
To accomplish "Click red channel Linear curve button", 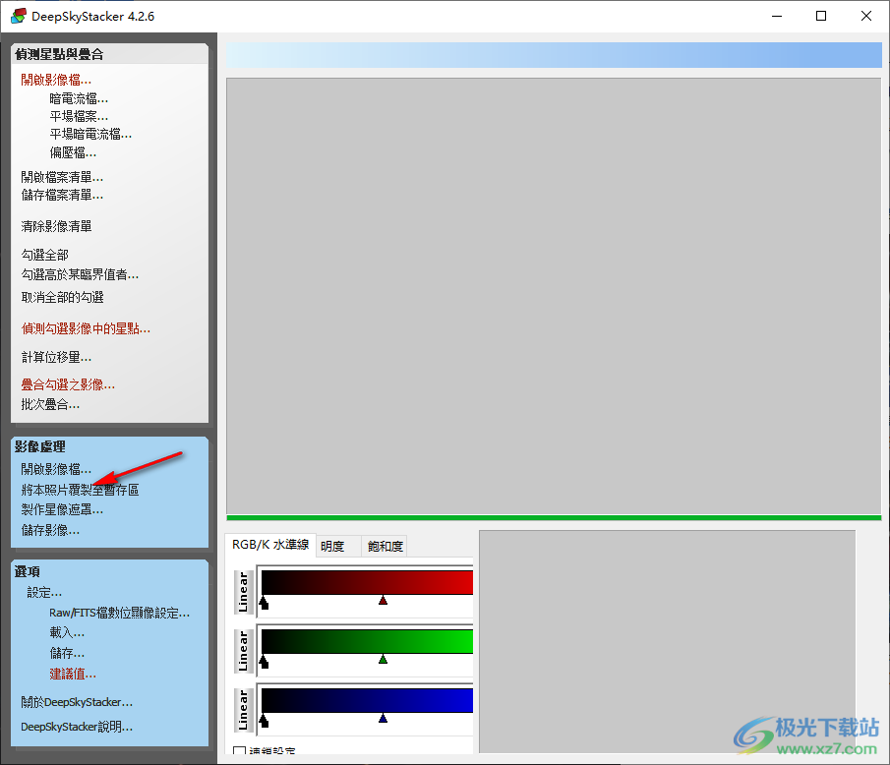I will coord(244,592).
